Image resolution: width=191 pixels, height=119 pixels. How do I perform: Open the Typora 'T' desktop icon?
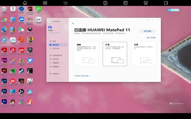point(13,10)
